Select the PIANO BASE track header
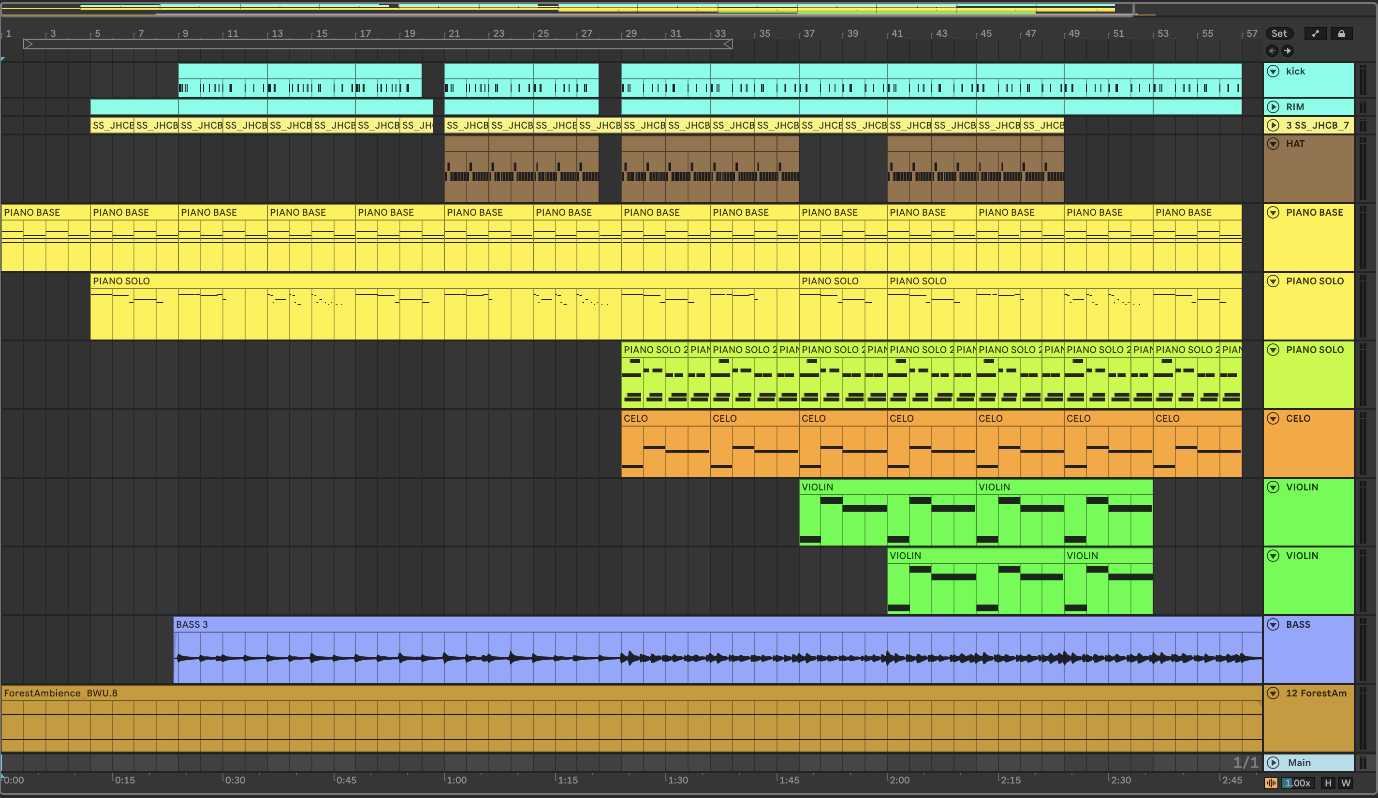Image resolution: width=1378 pixels, height=798 pixels. [1314, 212]
